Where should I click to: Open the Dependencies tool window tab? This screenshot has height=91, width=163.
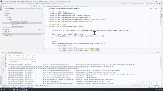click(44, 86)
